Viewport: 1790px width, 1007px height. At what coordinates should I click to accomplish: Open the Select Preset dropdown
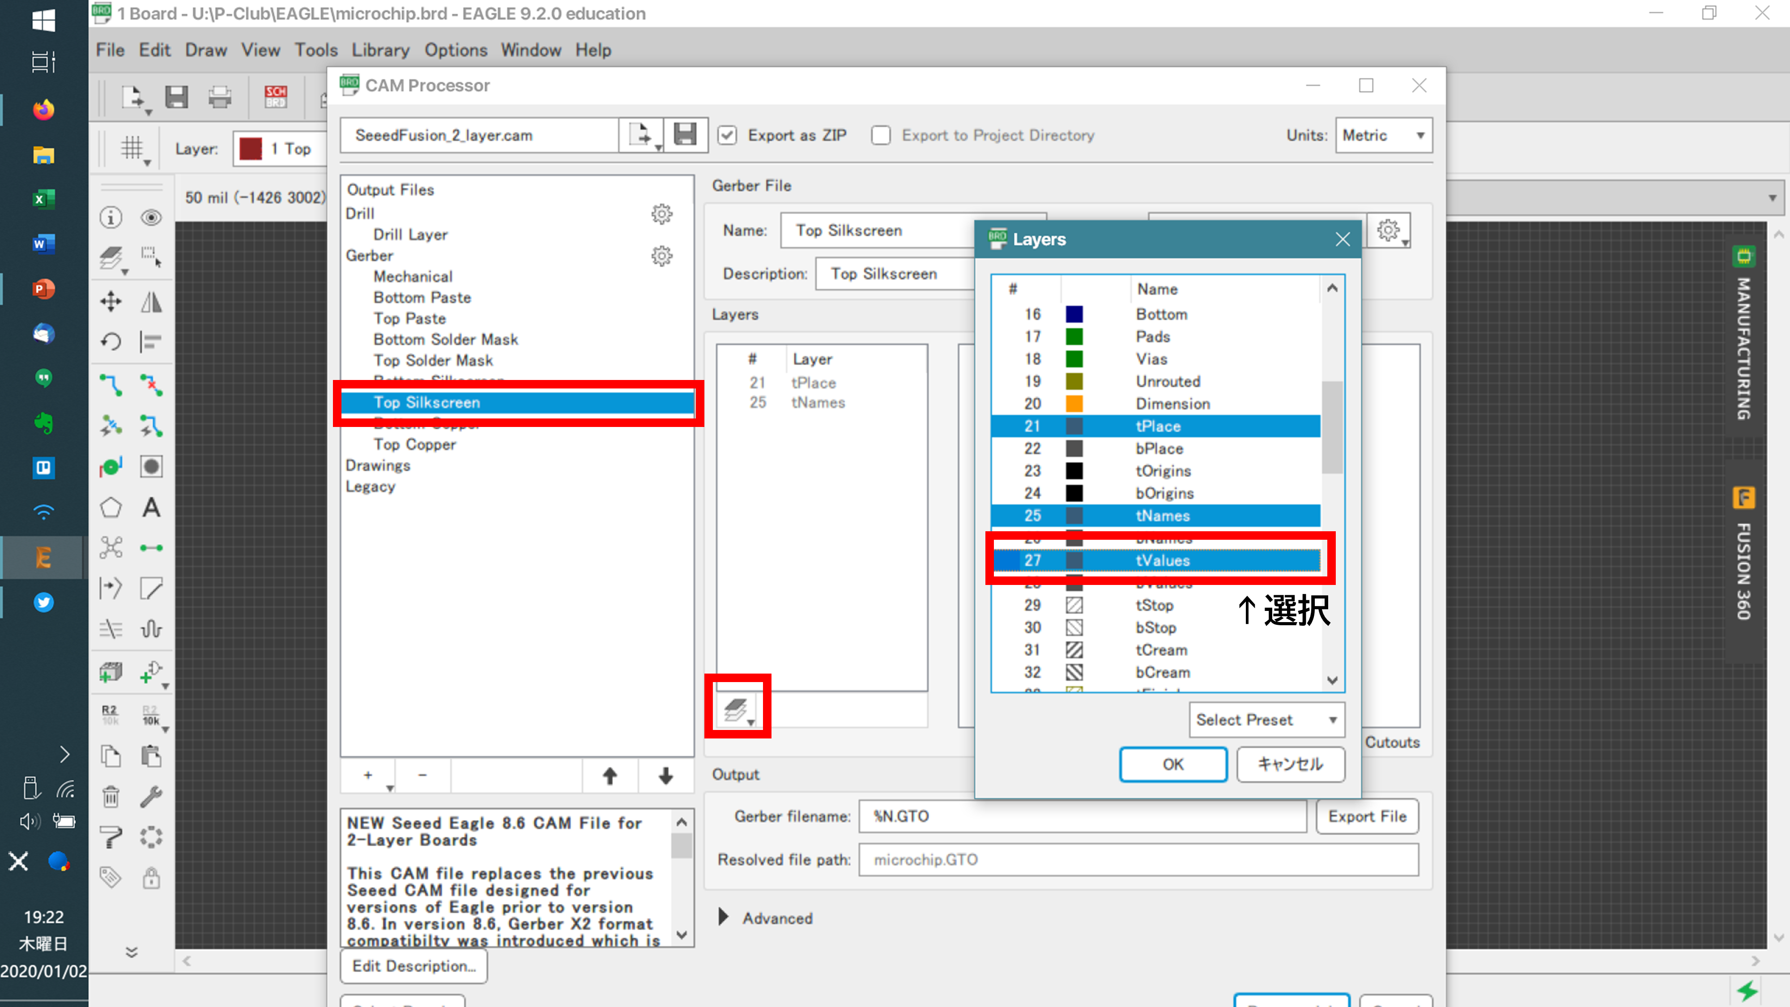click(x=1266, y=720)
